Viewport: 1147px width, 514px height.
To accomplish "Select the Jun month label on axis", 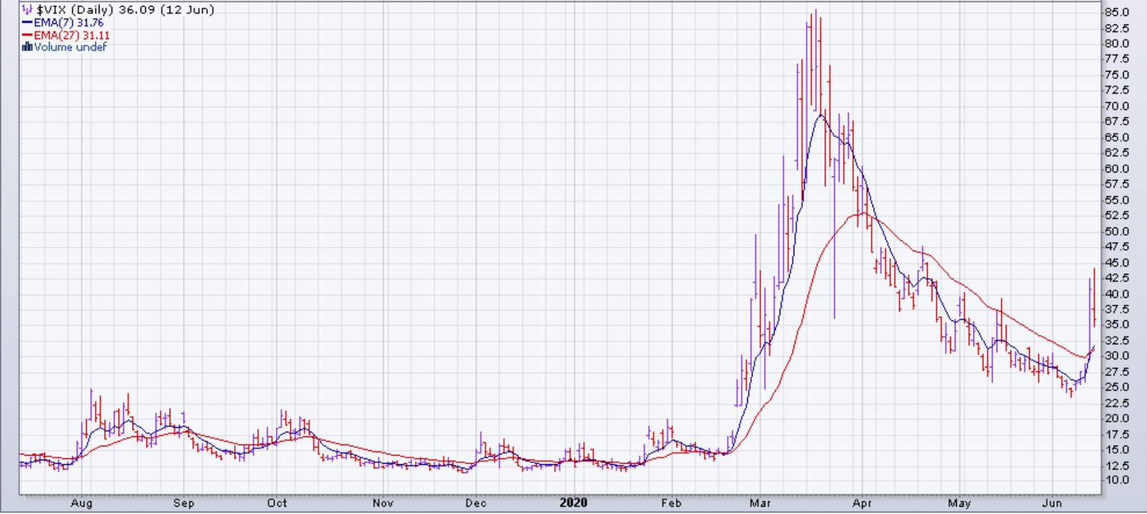I will coord(1052,503).
